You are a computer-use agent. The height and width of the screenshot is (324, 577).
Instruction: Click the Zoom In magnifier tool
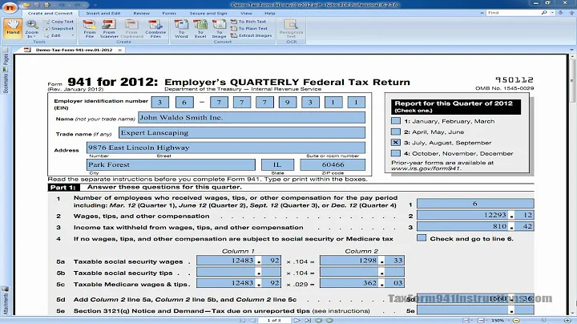(x=31, y=29)
